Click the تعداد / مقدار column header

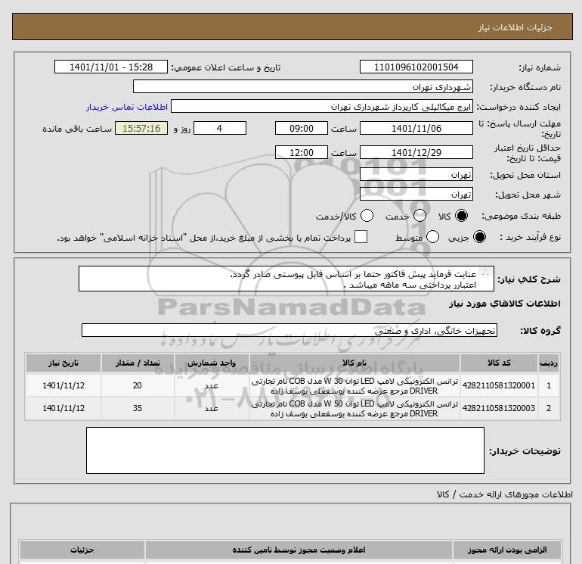coord(138,363)
